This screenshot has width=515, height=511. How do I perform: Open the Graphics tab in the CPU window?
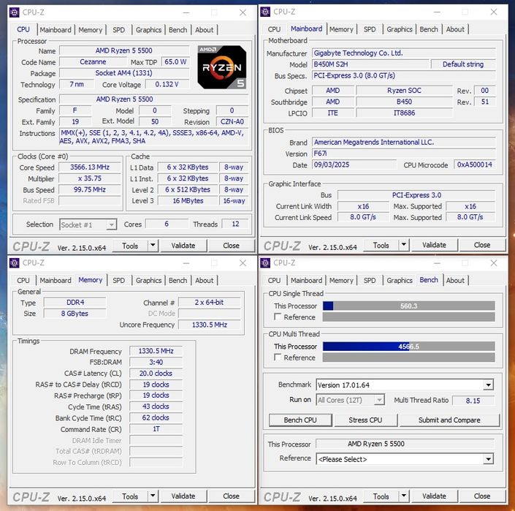tap(148, 30)
